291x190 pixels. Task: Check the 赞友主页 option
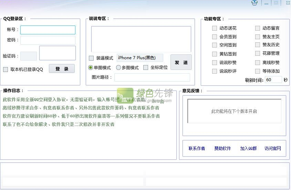tap(257, 37)
